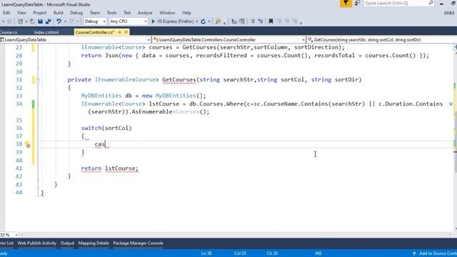457x257 pixels.
Task: Open the Tools menu
Action: point(111,13)
